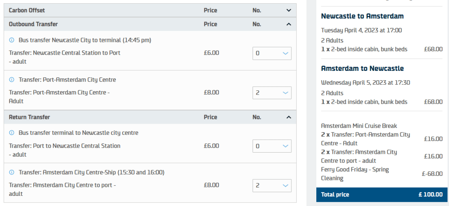Click the Carbon Offset header label

pos(27,11)
